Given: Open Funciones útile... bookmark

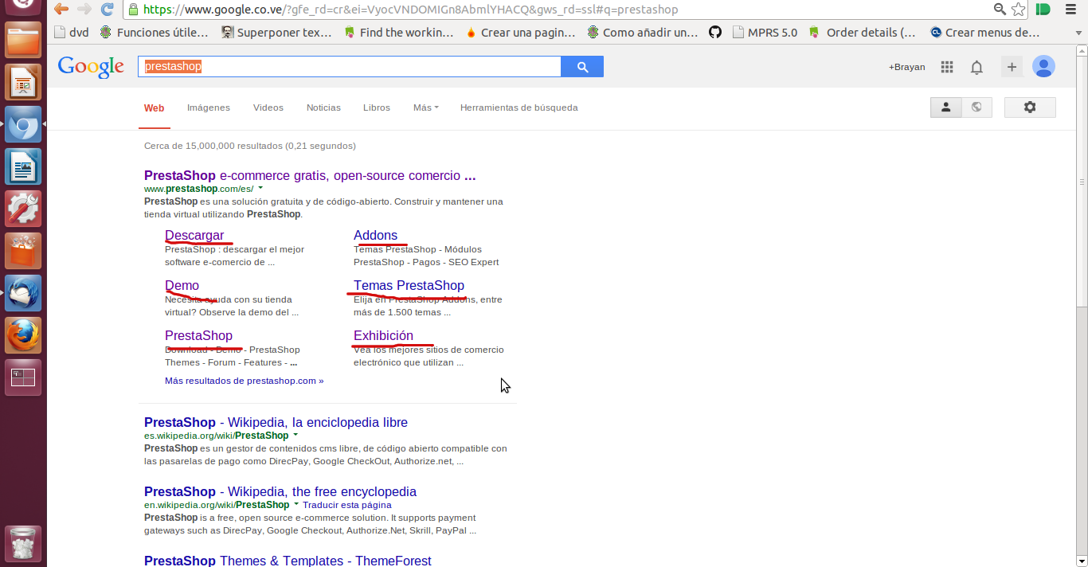Looking at the screenshot, I should pyautogui.click(x=154, y=33).
